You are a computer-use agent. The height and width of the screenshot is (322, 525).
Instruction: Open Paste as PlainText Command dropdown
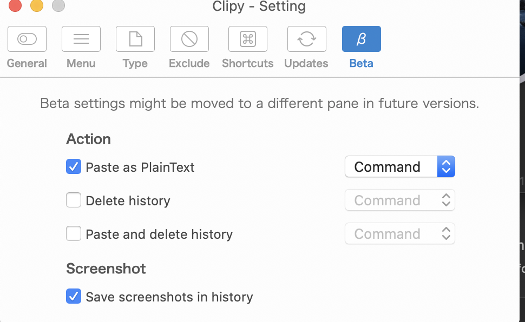click(400, 167)
